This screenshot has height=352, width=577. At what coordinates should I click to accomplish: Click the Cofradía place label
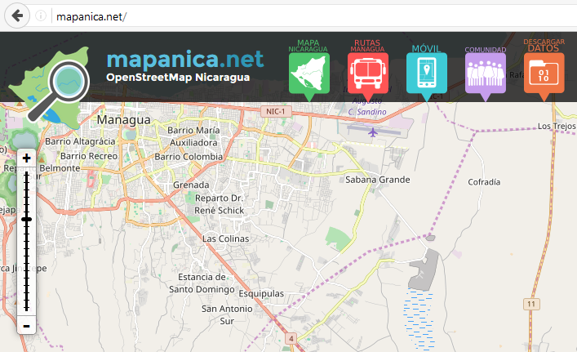click(x=484, y=182)
